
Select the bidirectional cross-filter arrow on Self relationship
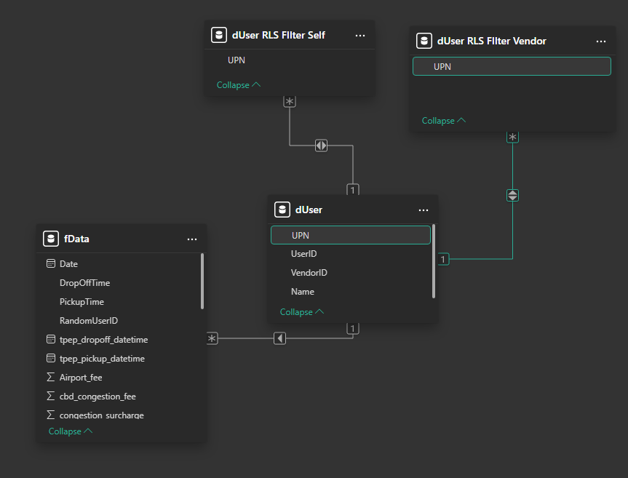(322, 146)
